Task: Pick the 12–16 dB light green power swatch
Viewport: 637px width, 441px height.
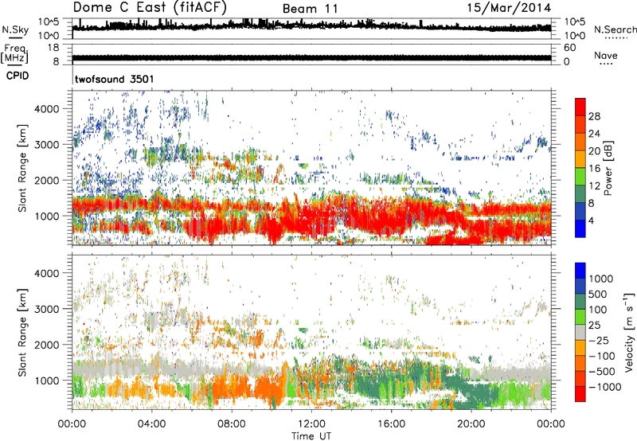Action: [x=580, y=177]
